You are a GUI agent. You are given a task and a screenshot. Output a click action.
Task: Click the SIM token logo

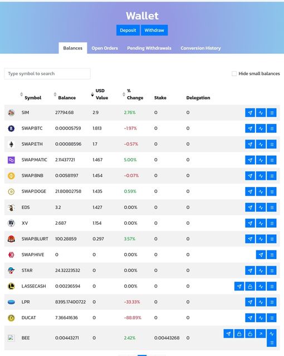(11, 112)
